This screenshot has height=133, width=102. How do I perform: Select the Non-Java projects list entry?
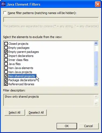(x=20, y=72)
